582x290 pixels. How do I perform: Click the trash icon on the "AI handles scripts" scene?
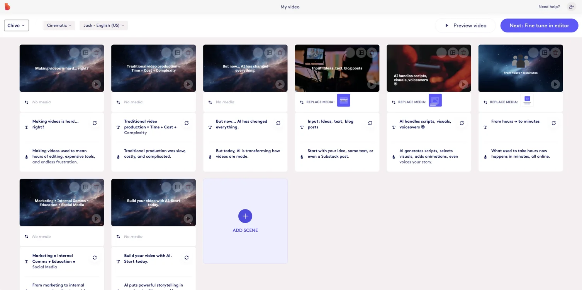click(463, 52)
